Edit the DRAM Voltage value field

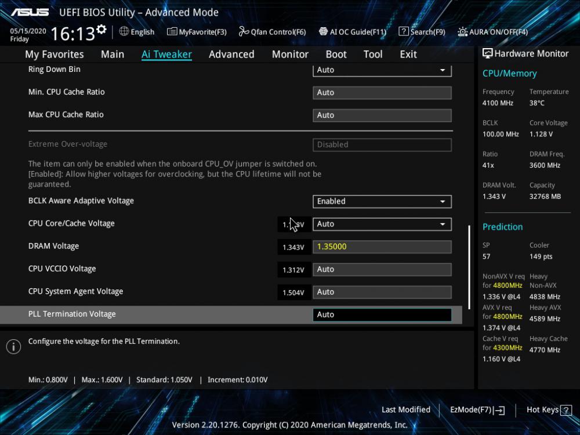(x=382, y=246)
